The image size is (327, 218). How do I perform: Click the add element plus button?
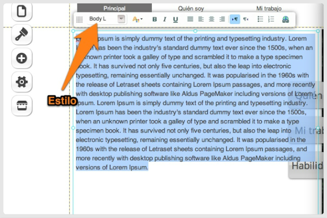[22, 58]
